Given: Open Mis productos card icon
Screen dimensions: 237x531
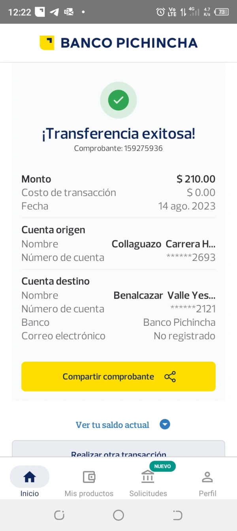Looking at the screenshot, I should click(x=89, y=477).
